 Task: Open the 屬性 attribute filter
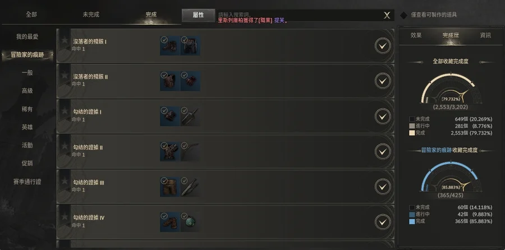pos(198,15)
